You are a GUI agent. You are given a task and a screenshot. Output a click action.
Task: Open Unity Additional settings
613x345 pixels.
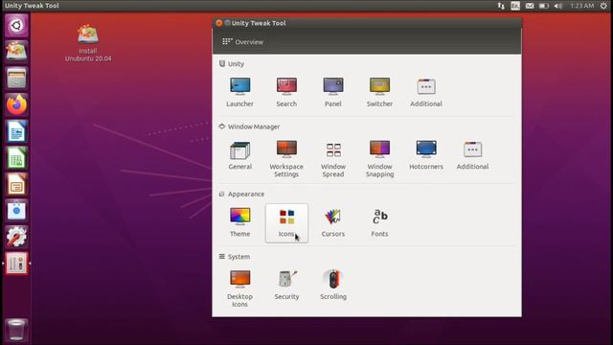pyautogui.click(x=426, y=92)
